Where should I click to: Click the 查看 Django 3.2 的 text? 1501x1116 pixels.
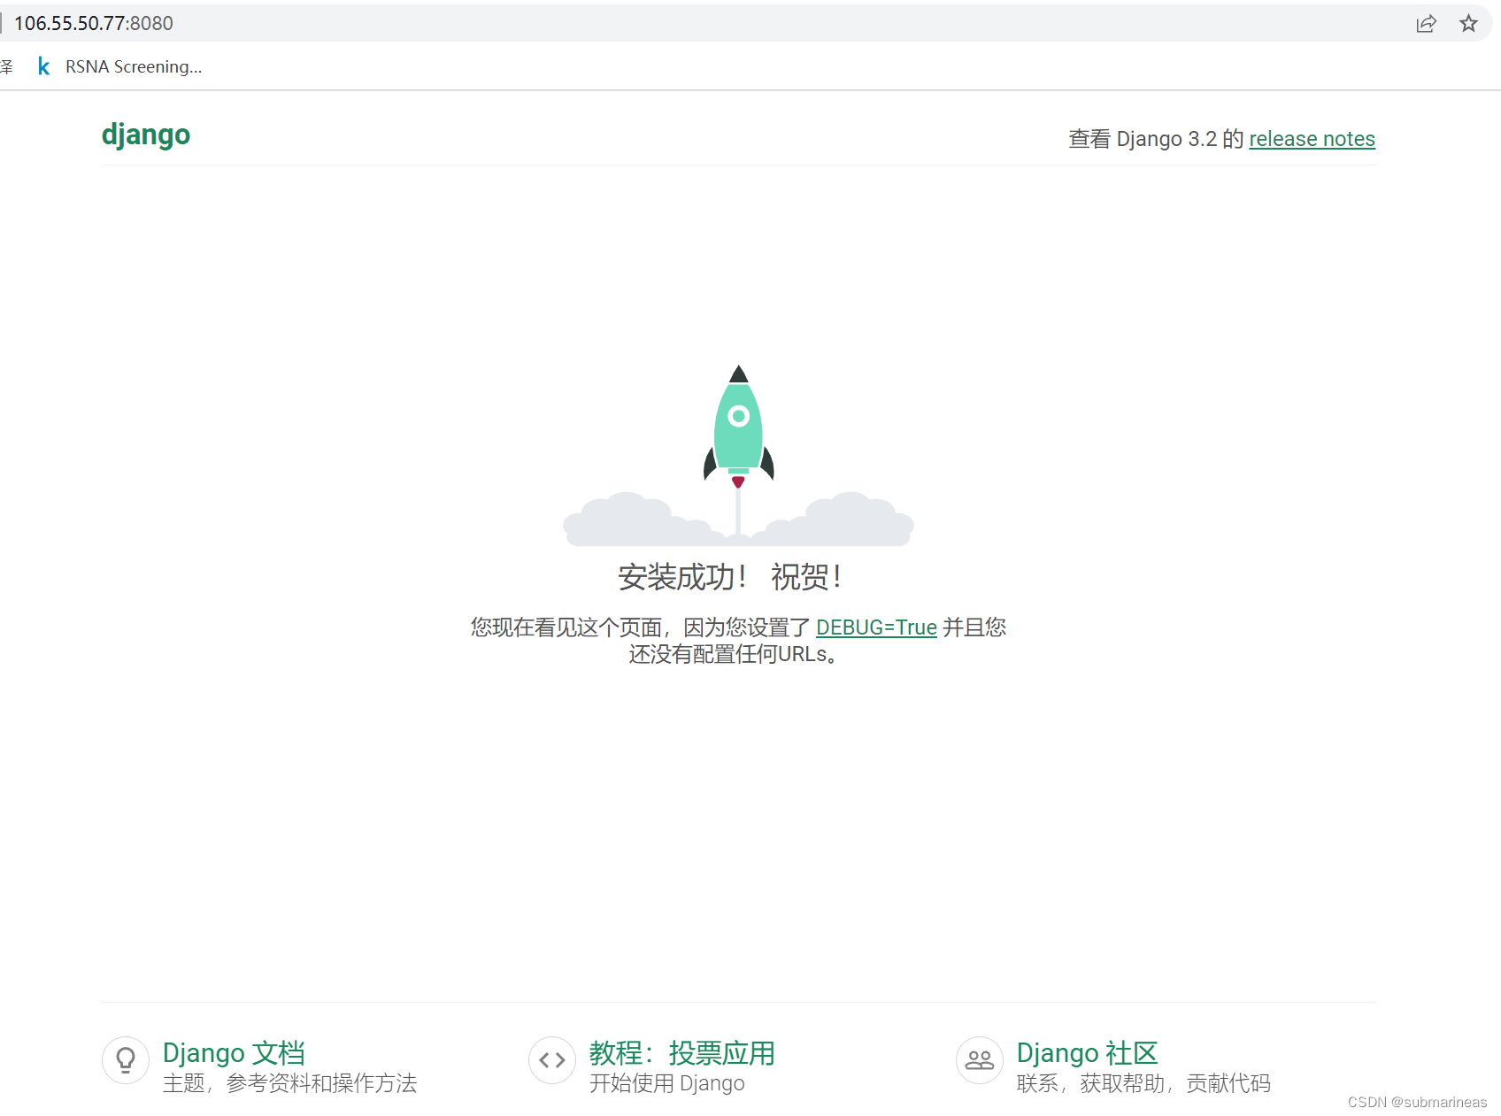(x=1156, y=139)
